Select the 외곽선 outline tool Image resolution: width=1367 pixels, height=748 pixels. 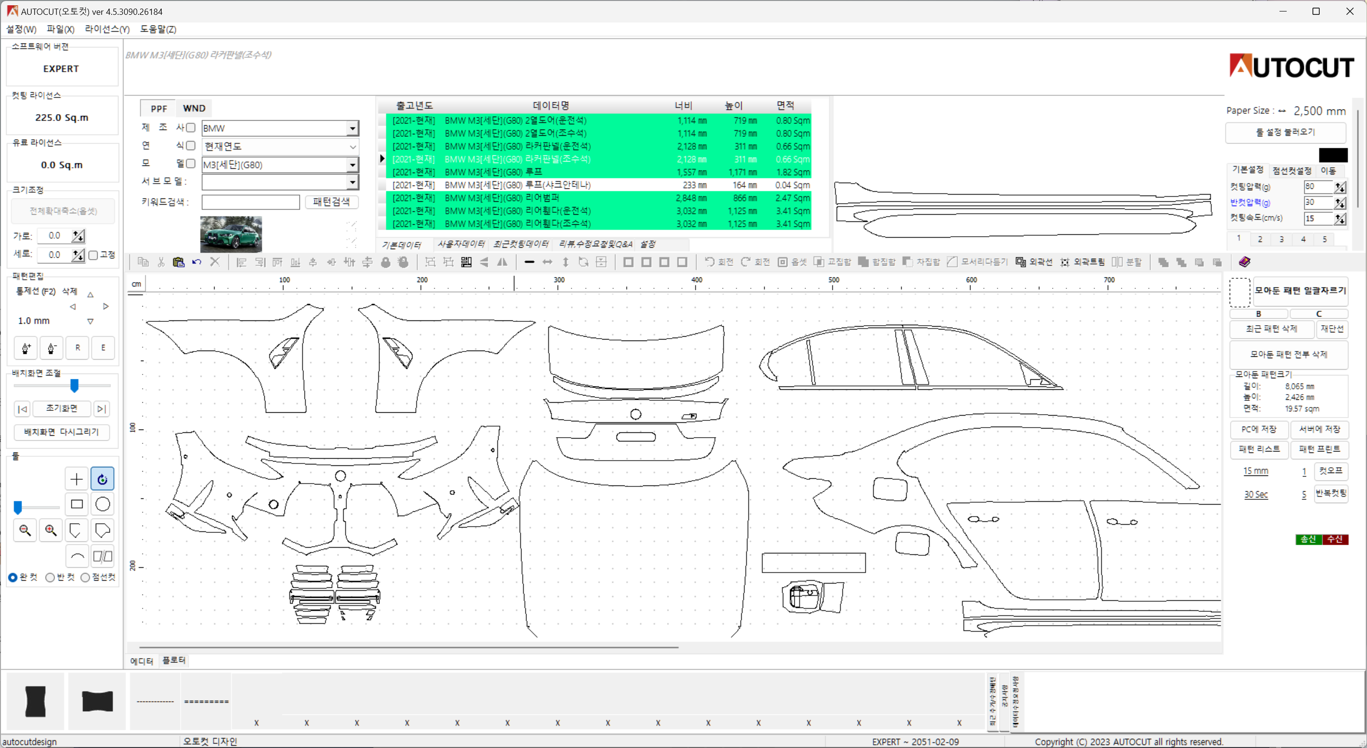pyautogui.click(x=1034, y=262)
